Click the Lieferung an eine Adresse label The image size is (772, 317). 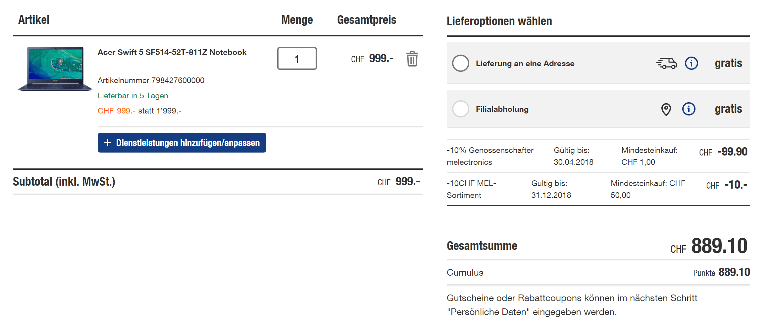coord(525,64)
